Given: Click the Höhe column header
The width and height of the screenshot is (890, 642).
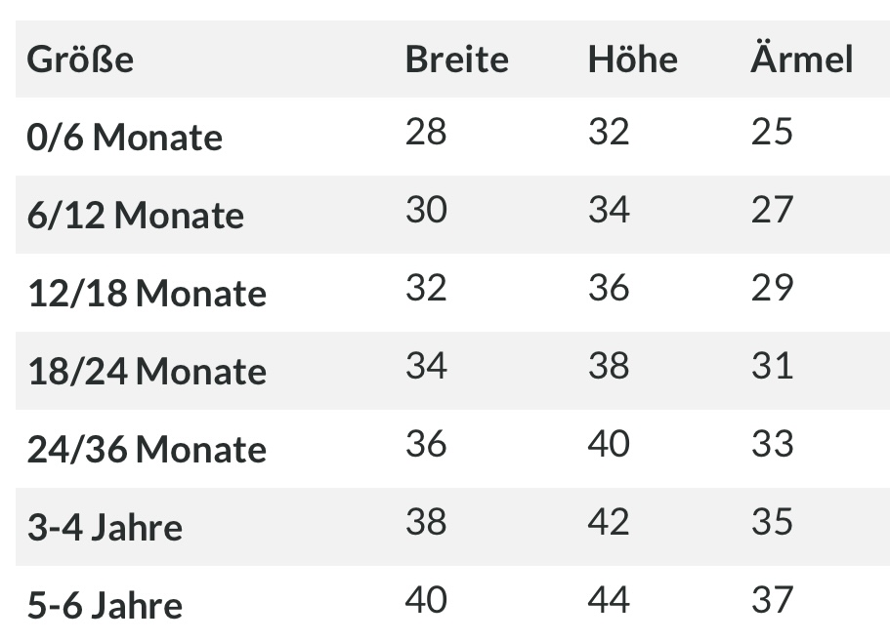Looking at the screenshot, I should pos(632,60).
